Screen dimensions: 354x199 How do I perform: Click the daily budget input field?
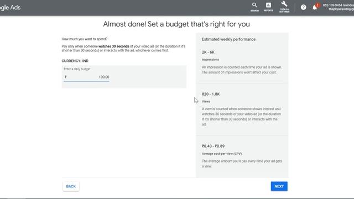pyautogui.click(x=86, y=77)
